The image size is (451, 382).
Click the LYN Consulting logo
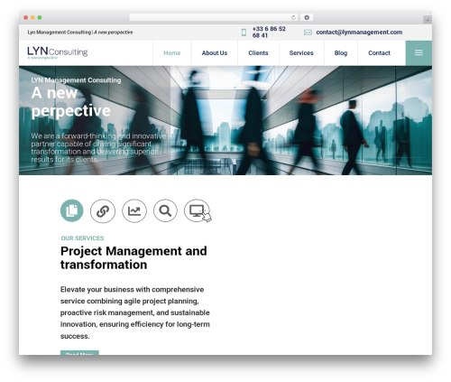(x=58, y=52)
